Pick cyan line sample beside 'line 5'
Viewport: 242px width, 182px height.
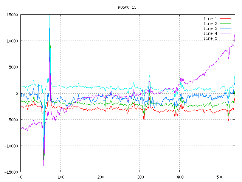[x=225, y=38]
